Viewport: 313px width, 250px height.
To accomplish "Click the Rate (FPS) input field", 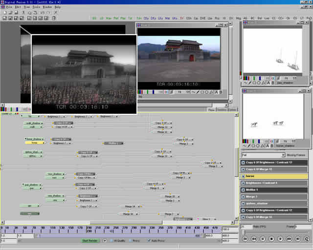I will tap(246, 227).
